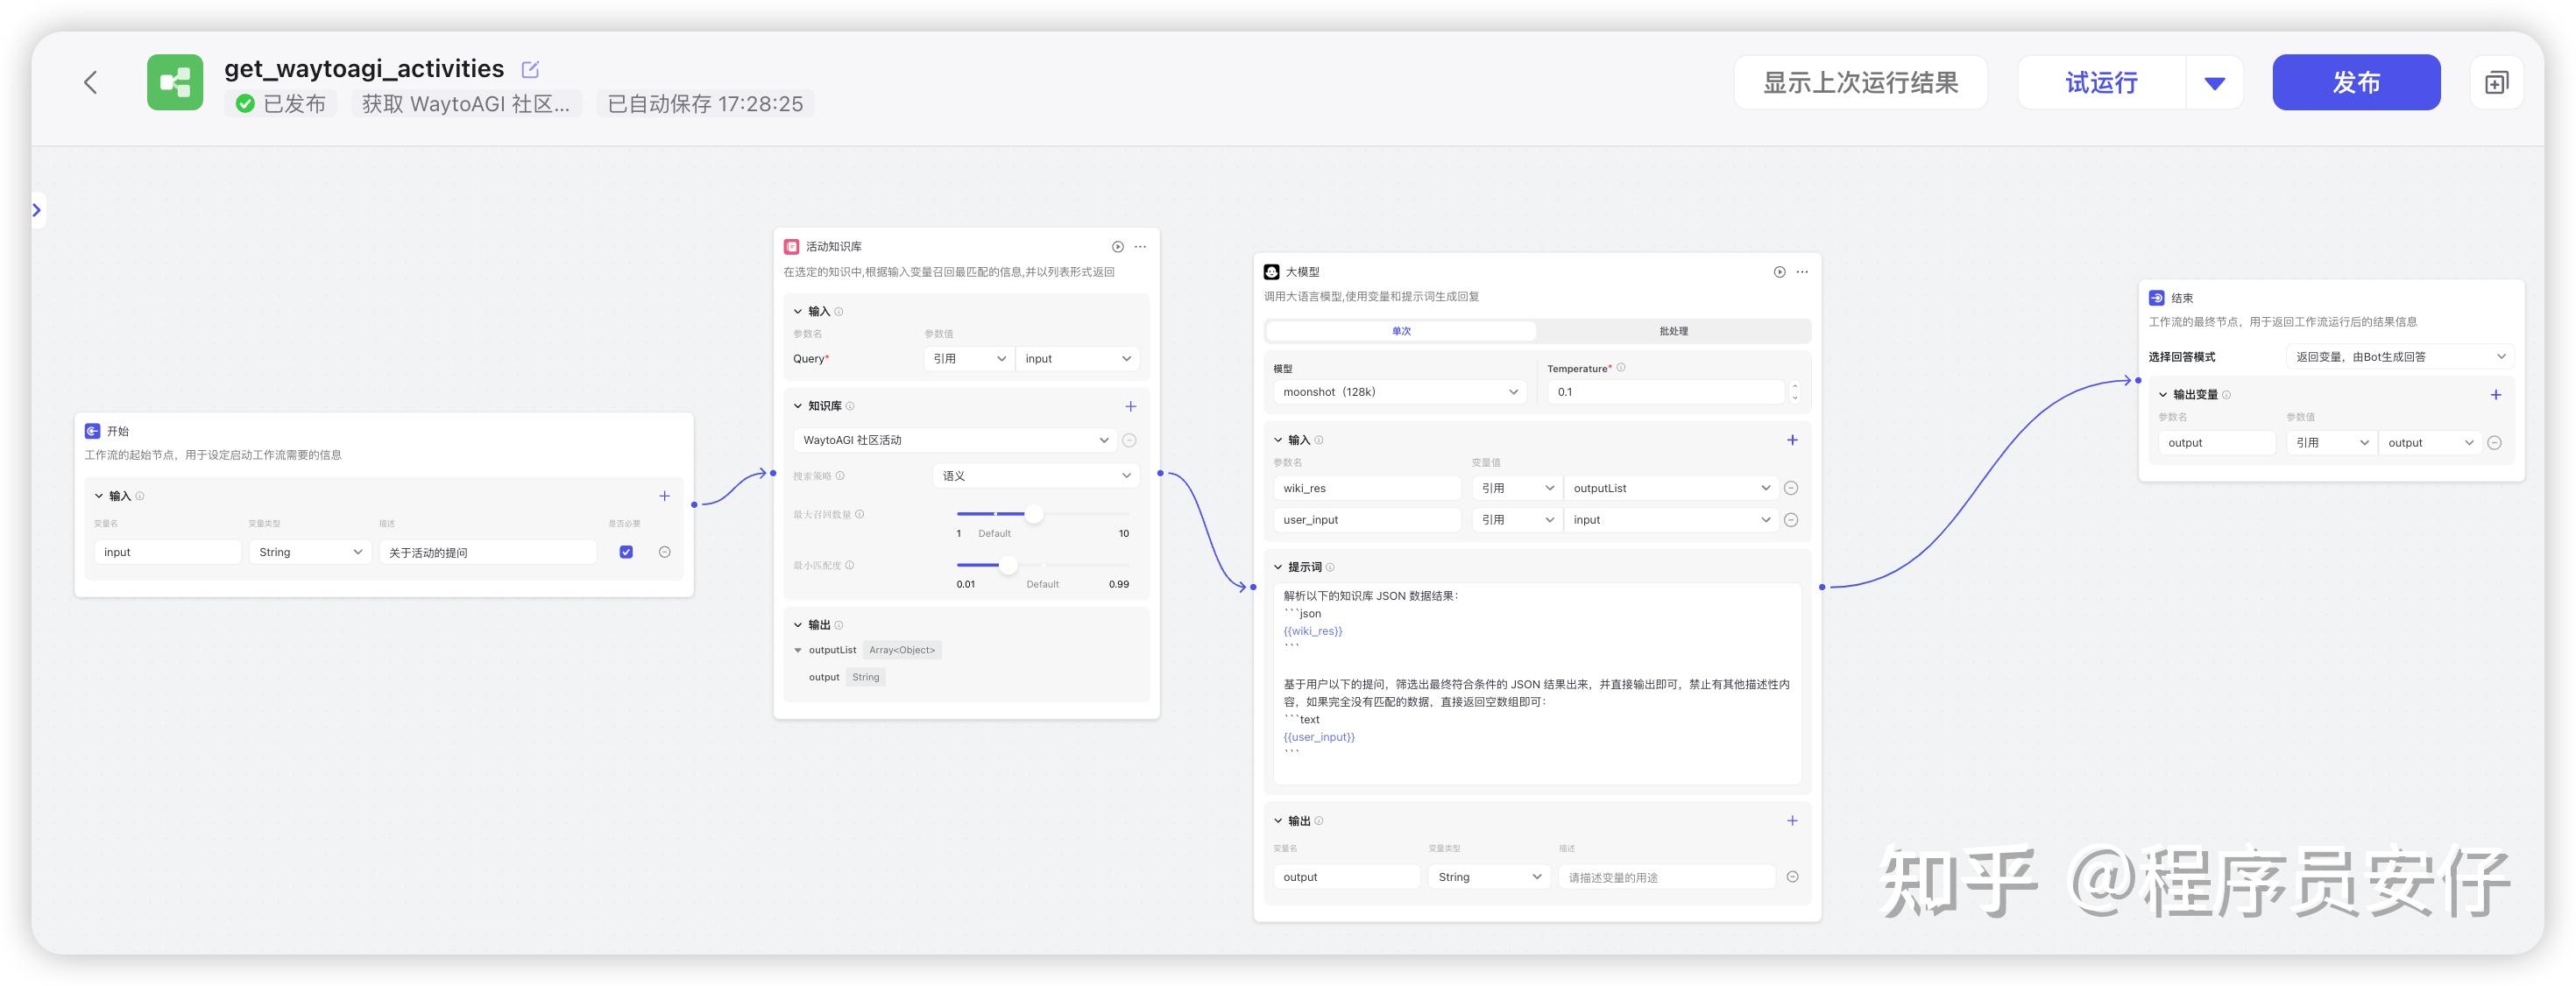
Task: Expand 试运行 dropdown arrow
Action: tap(2214, 83)
